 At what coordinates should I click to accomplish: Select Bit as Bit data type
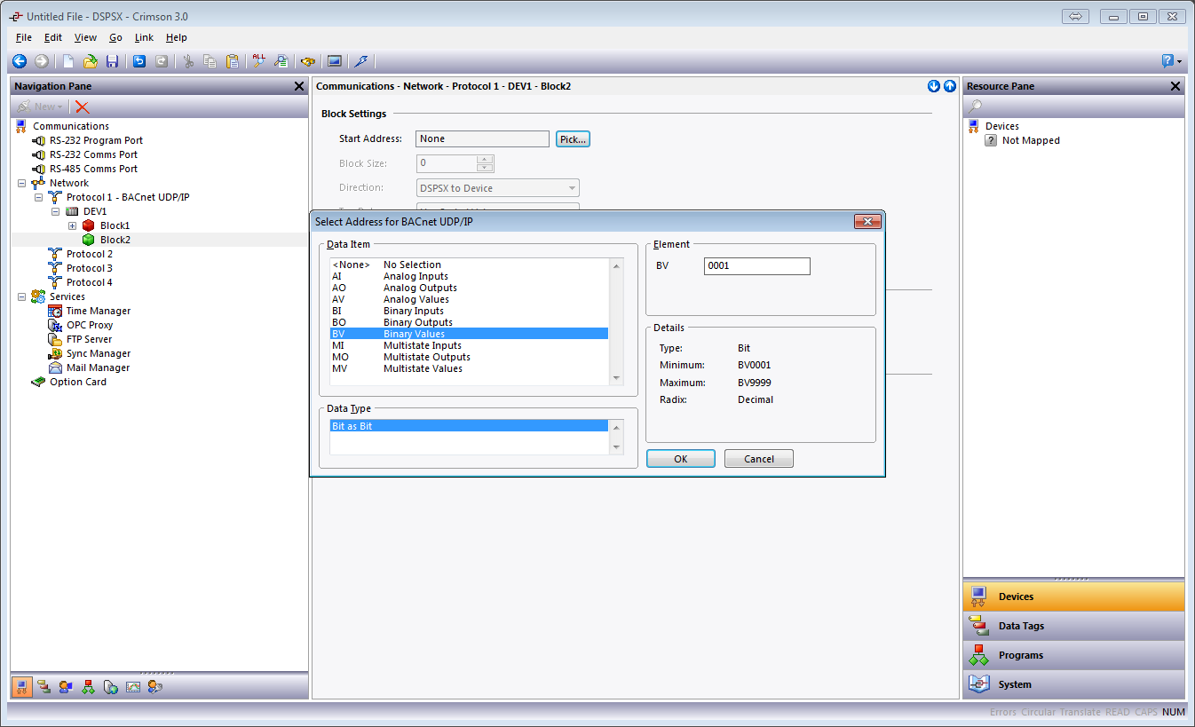pyautogui.click(x=469, y=426)
